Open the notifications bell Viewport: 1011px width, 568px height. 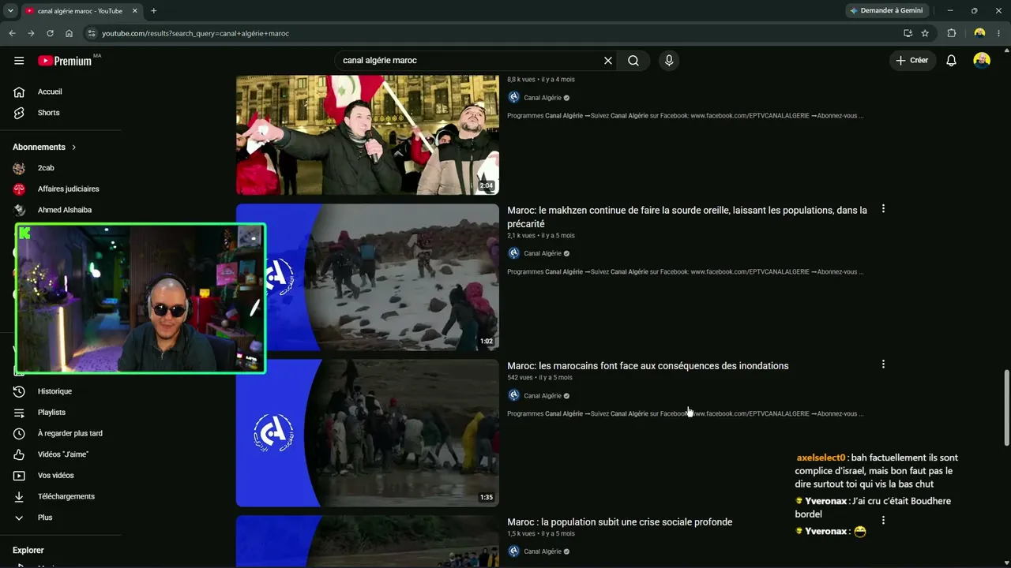pos(951,61)
